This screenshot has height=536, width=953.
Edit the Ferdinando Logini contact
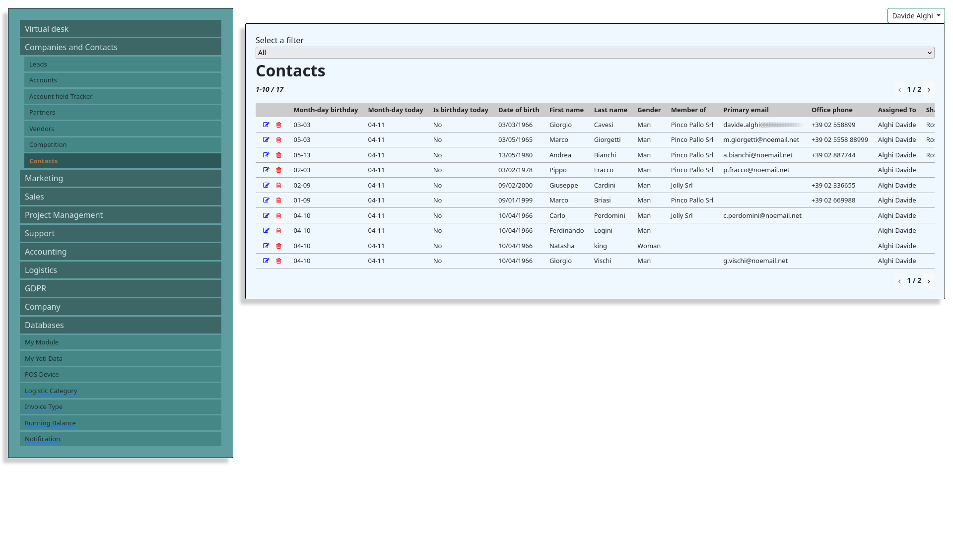click(266, 230)
